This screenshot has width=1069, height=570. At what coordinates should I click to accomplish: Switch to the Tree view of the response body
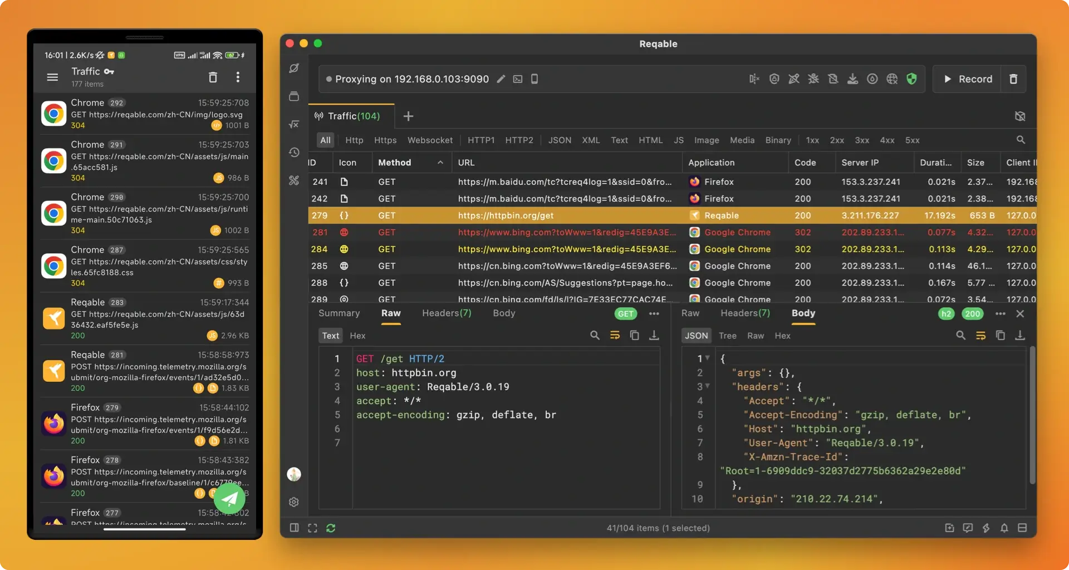click(727, 335)
